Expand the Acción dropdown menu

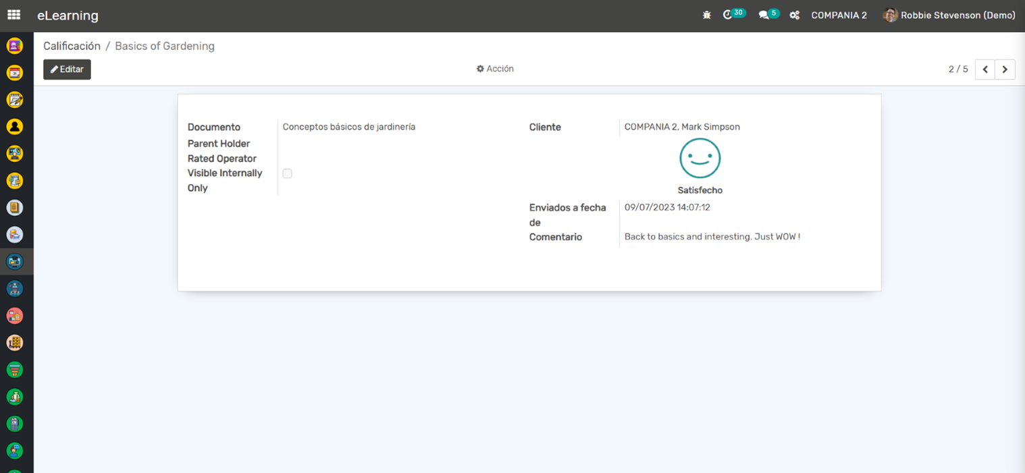pos(495,69)
